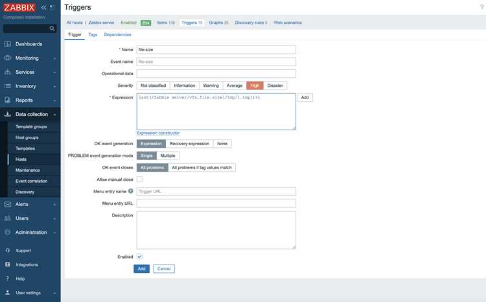Open Templates in sidebar
This screenshot has height=302, width=486.
tap(25, 148)
